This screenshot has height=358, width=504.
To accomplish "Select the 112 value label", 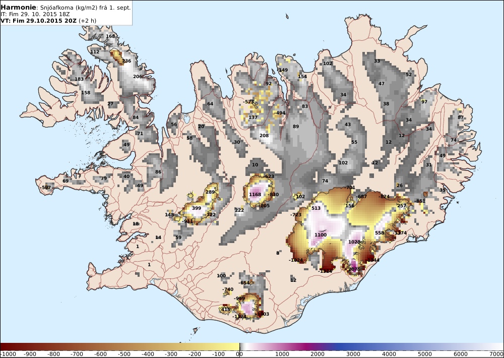I will (95, 51).
